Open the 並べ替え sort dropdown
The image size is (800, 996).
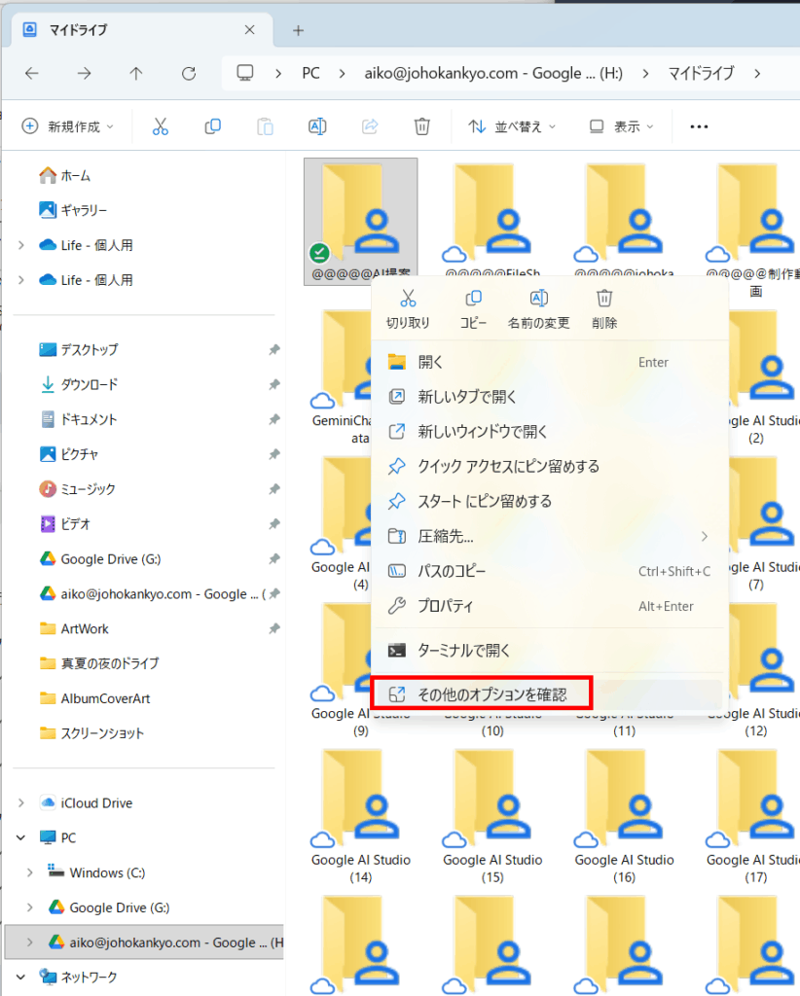click(513, 126)
